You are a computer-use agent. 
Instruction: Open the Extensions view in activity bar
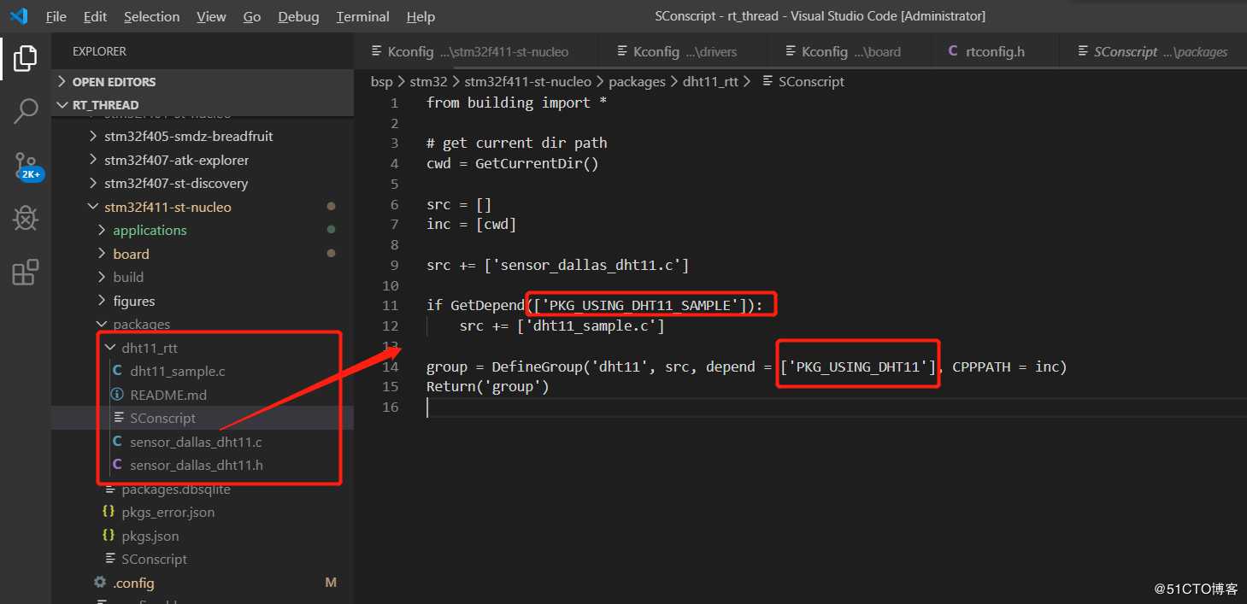click(26, 272)
